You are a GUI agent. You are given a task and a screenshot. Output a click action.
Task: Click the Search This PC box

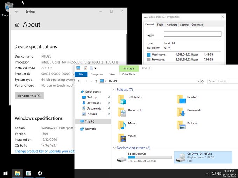point(223,81)
